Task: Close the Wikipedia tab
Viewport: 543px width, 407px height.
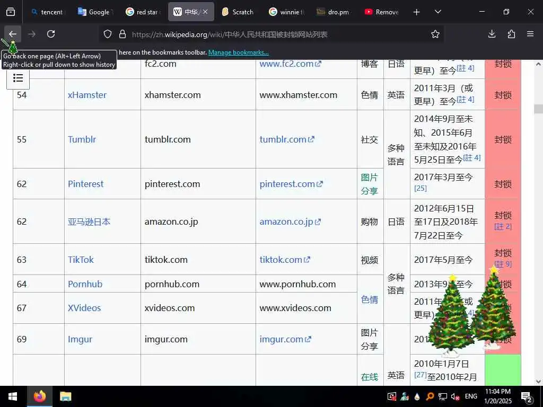Action: coord(205,12)
